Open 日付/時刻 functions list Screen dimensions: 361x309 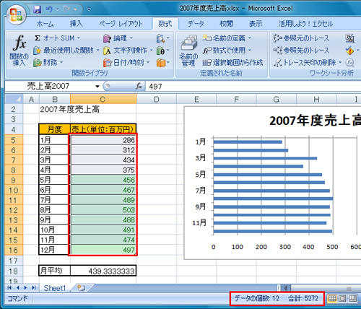[126, 63]
